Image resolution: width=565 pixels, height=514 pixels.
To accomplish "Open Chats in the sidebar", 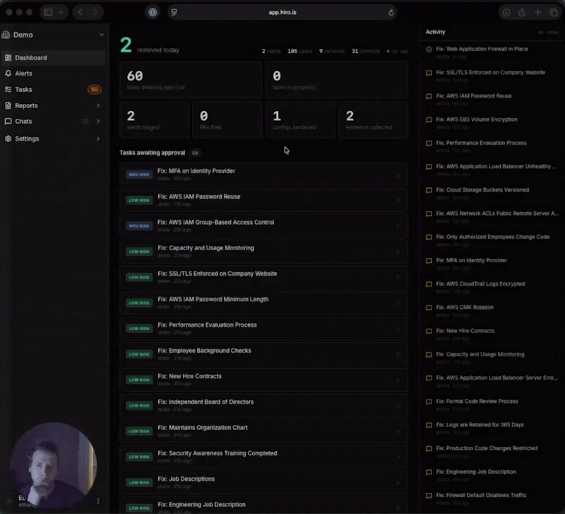I will pos(54,121).
